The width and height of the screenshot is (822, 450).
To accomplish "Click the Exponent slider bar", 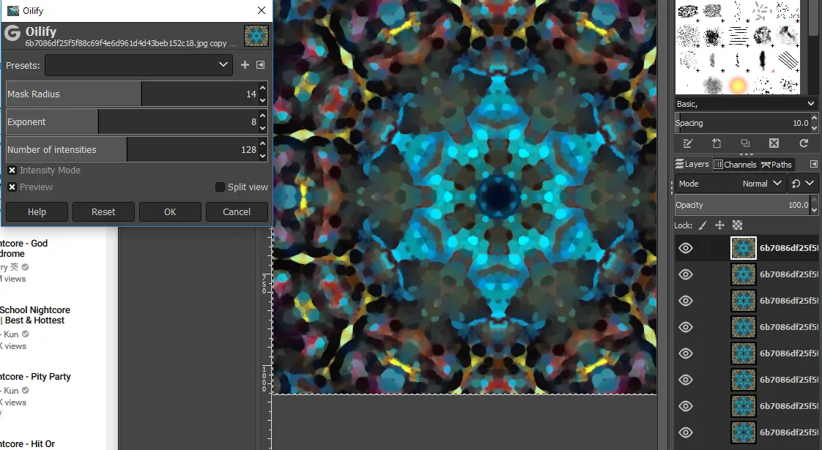I will 132,121.
